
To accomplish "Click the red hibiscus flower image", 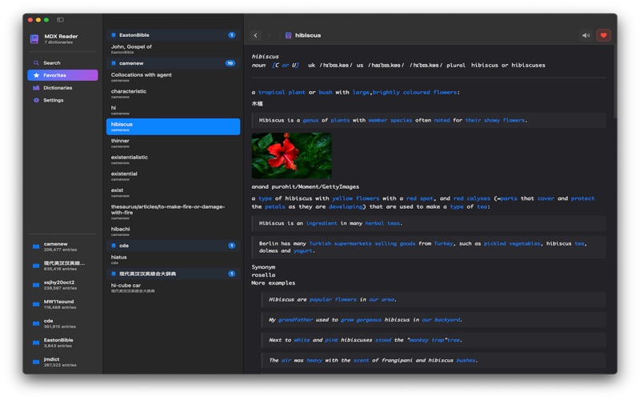I will pos(291,156).
